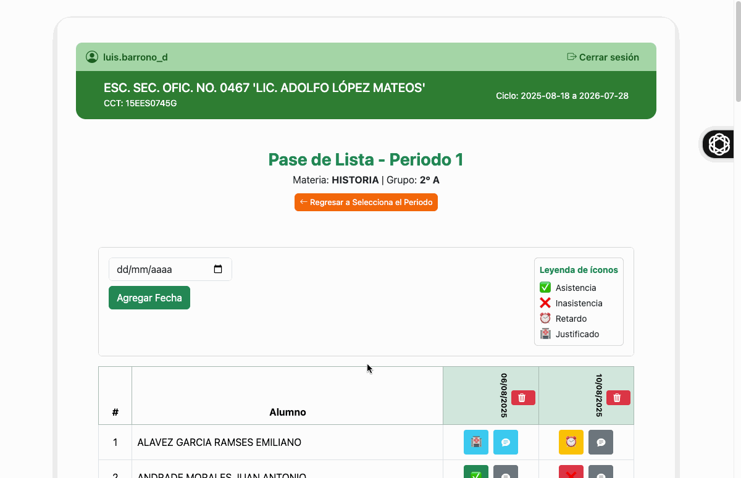741x478 pixels.
Task: Click the 06/08/2025 column header
Action: point(503,395)
